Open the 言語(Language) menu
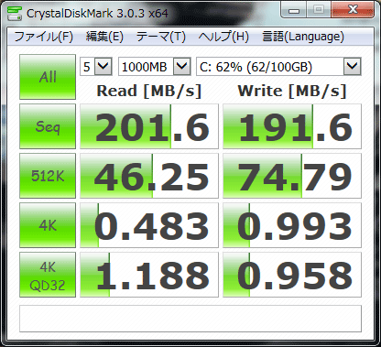This screenshot has height=347, width=381. (303, 37)
